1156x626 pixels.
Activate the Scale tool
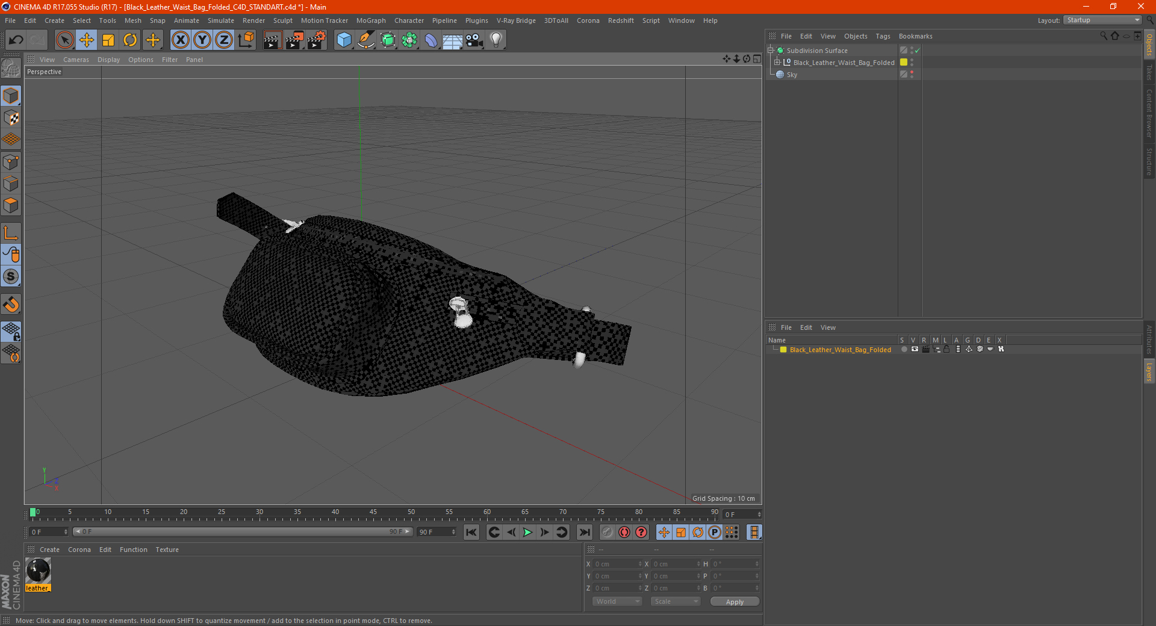click(108, 40)
